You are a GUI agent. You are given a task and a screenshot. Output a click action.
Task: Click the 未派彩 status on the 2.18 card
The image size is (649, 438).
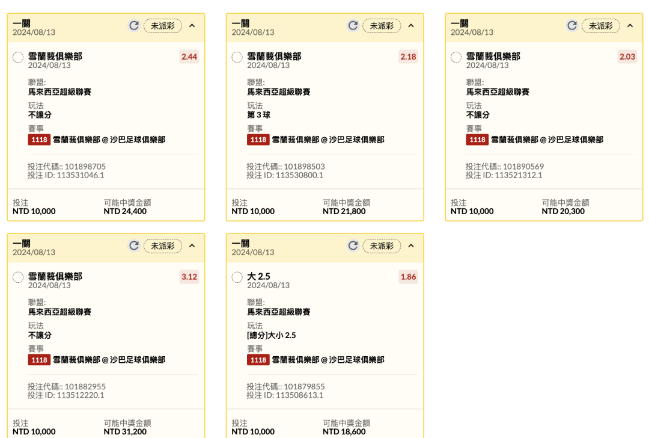click(x=382, y=26)
